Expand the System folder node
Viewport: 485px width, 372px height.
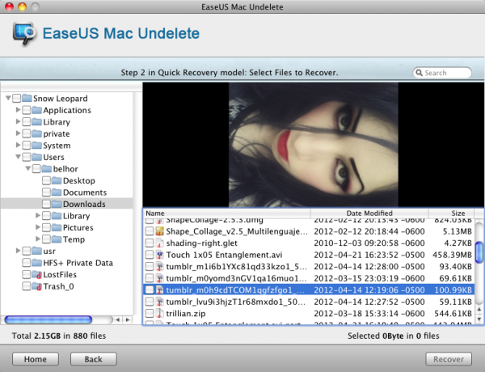click(x=19, y=145)
